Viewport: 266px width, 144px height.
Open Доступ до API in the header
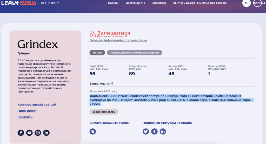click(135, 3)
